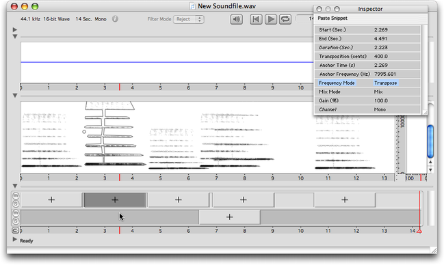Viewport: 444px width, 265px height.
Task: Click the Mix Mode value Mix
Action: [x=378, y=92]
